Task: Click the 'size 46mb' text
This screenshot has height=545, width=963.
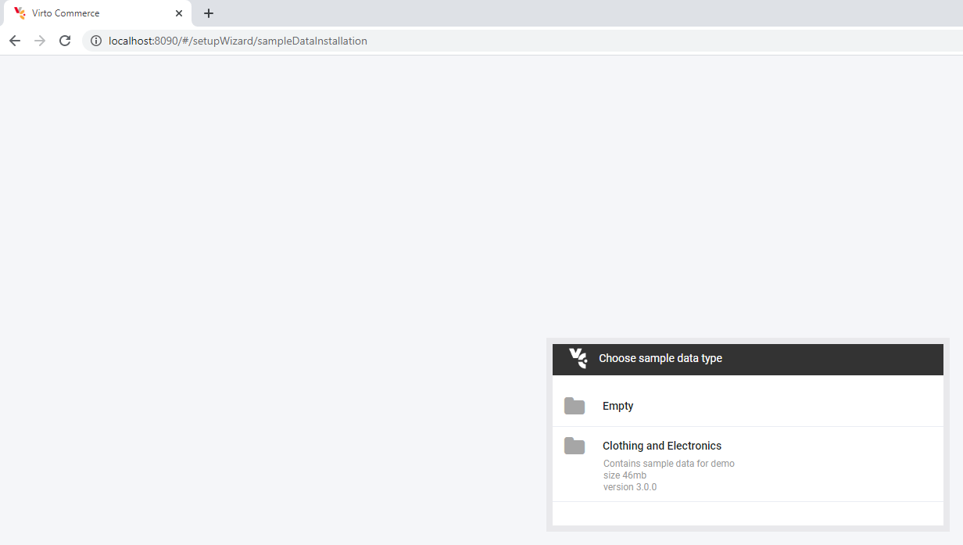Action: coord(625,475)
